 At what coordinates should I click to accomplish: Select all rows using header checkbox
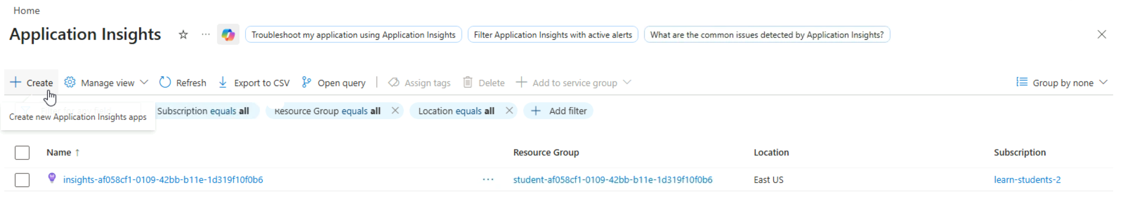tap(22, 153)
